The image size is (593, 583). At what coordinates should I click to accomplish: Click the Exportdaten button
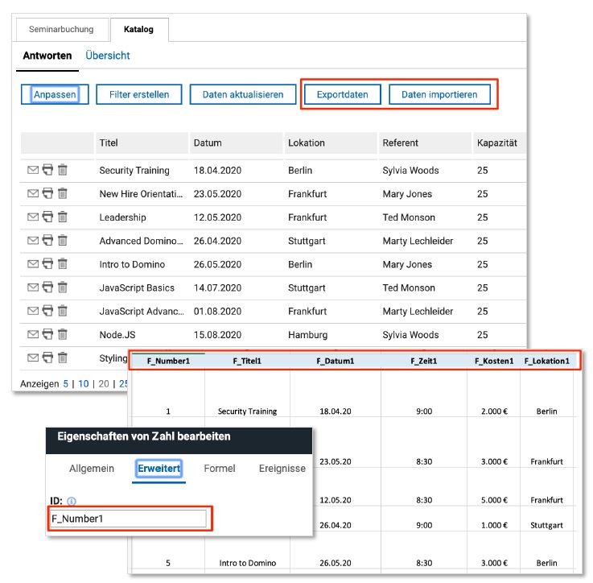(x=342, y=94)
